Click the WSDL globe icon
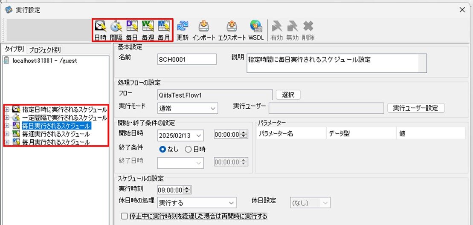Image resolution: width=473 pixels, height=225 pixels. pos(255,27)
